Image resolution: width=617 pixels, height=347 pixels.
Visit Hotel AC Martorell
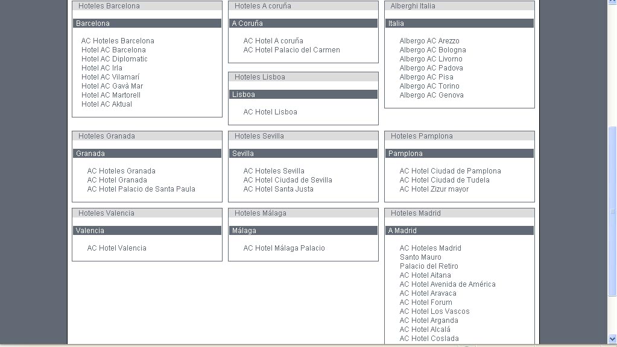coord(110,95)
